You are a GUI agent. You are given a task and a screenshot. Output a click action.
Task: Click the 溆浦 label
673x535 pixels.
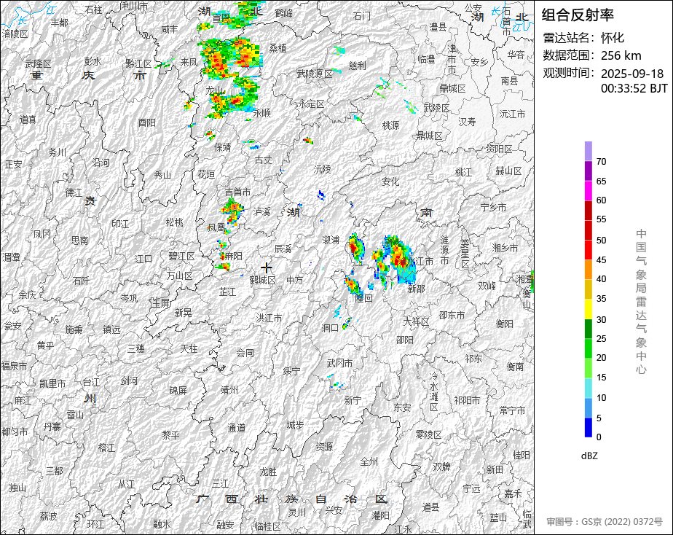tap(331, 240)
